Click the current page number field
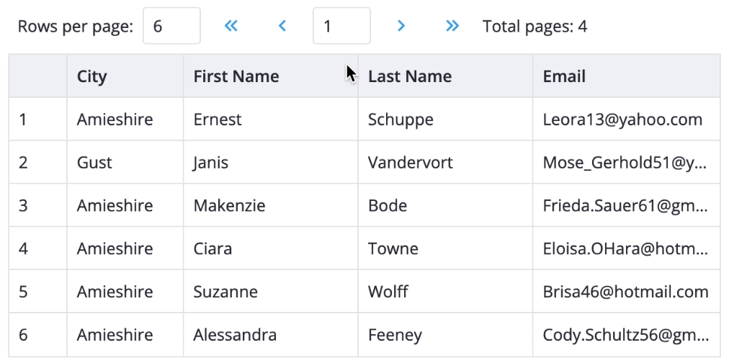 [341, 26]
